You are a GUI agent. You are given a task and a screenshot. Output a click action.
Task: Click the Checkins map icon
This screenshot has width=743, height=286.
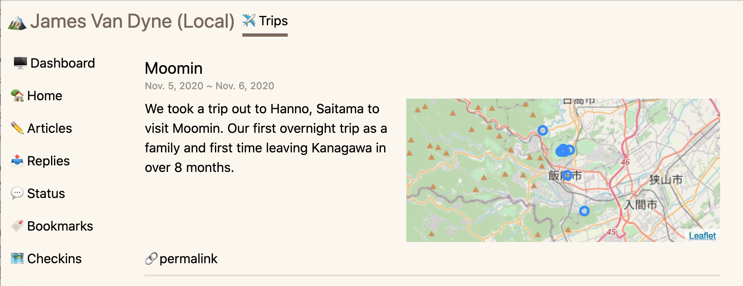17,258
